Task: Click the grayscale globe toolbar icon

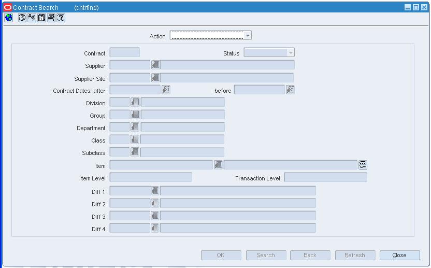Action: click(x=22, y=18)
